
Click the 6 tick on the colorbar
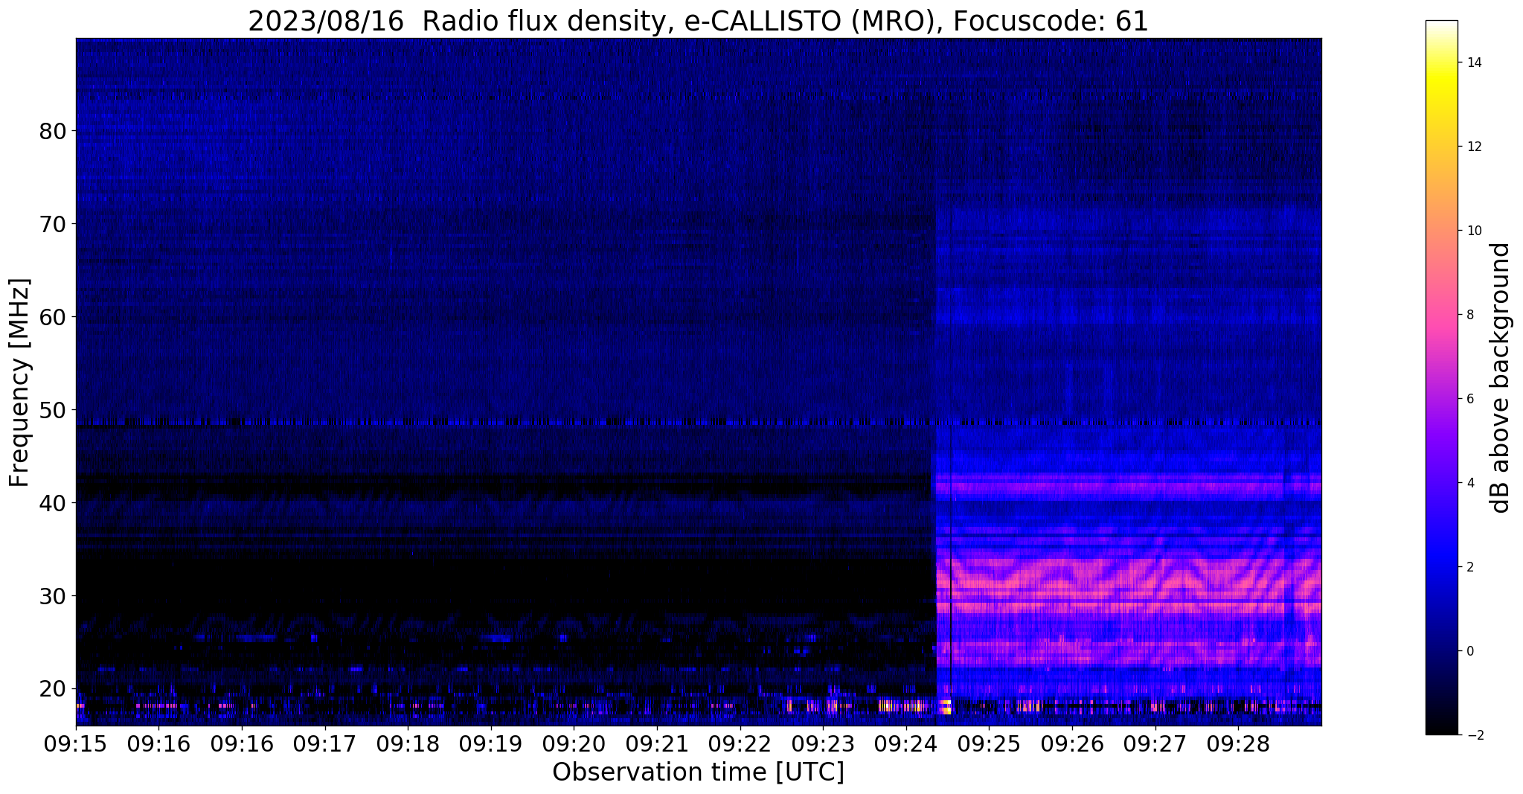(1469, 399)
